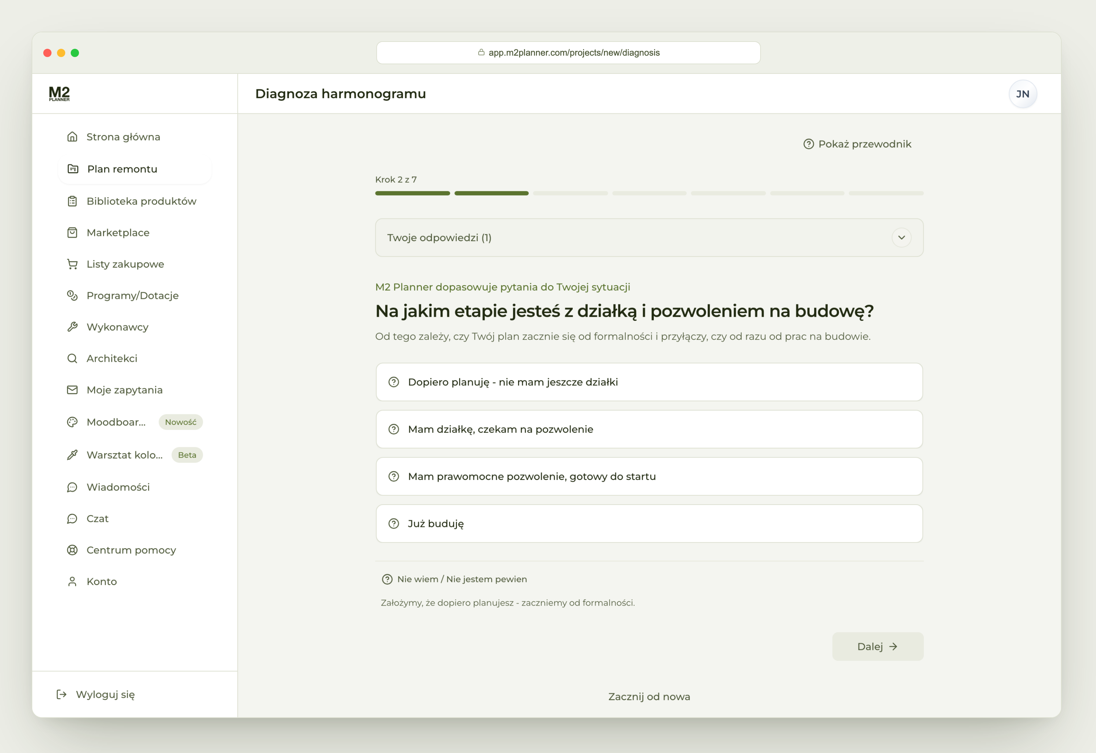The width and height of the screenshot is (1096, 753).
Task: Go to Biblioteka produktów
Action: tap(135, 201)
